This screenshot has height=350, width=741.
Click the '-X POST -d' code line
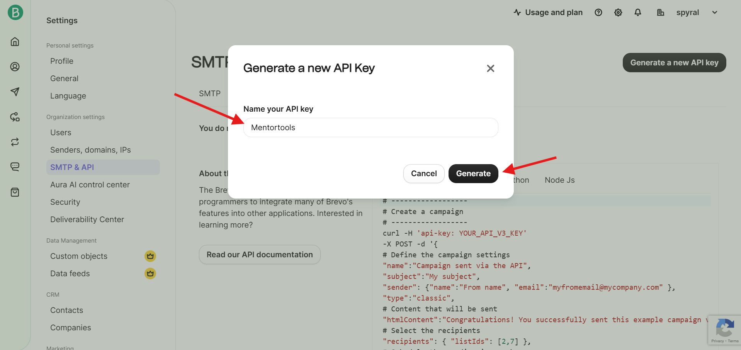click(410, 244)
